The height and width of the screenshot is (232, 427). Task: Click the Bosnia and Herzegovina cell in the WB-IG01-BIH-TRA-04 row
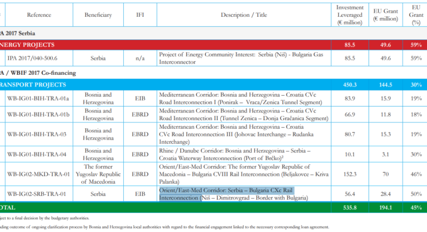click(x=98, y=154)
